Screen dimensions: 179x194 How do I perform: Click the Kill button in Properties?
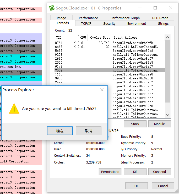[x=135, y=172]
